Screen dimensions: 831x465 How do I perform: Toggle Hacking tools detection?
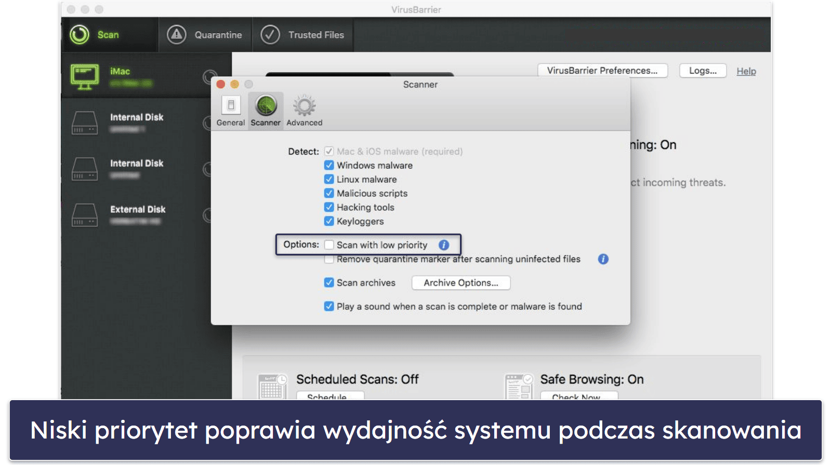[329, 208]
